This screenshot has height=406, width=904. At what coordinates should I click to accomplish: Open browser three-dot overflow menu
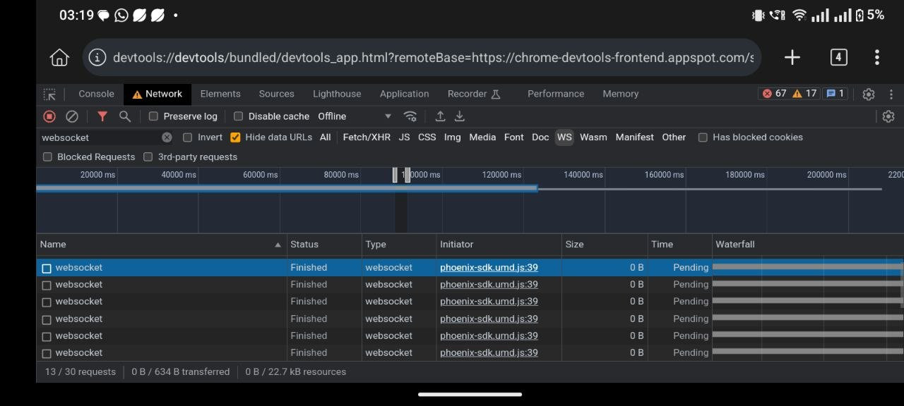876,57
